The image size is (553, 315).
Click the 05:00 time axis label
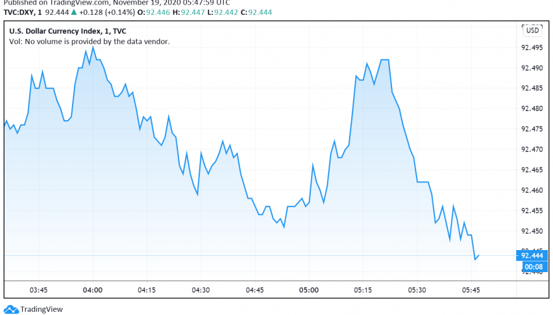pos(309,290)
